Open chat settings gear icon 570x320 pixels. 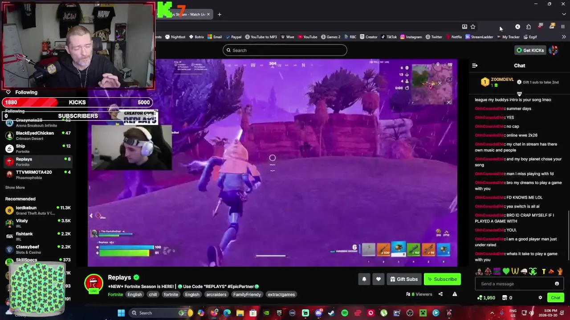point(540,298)
